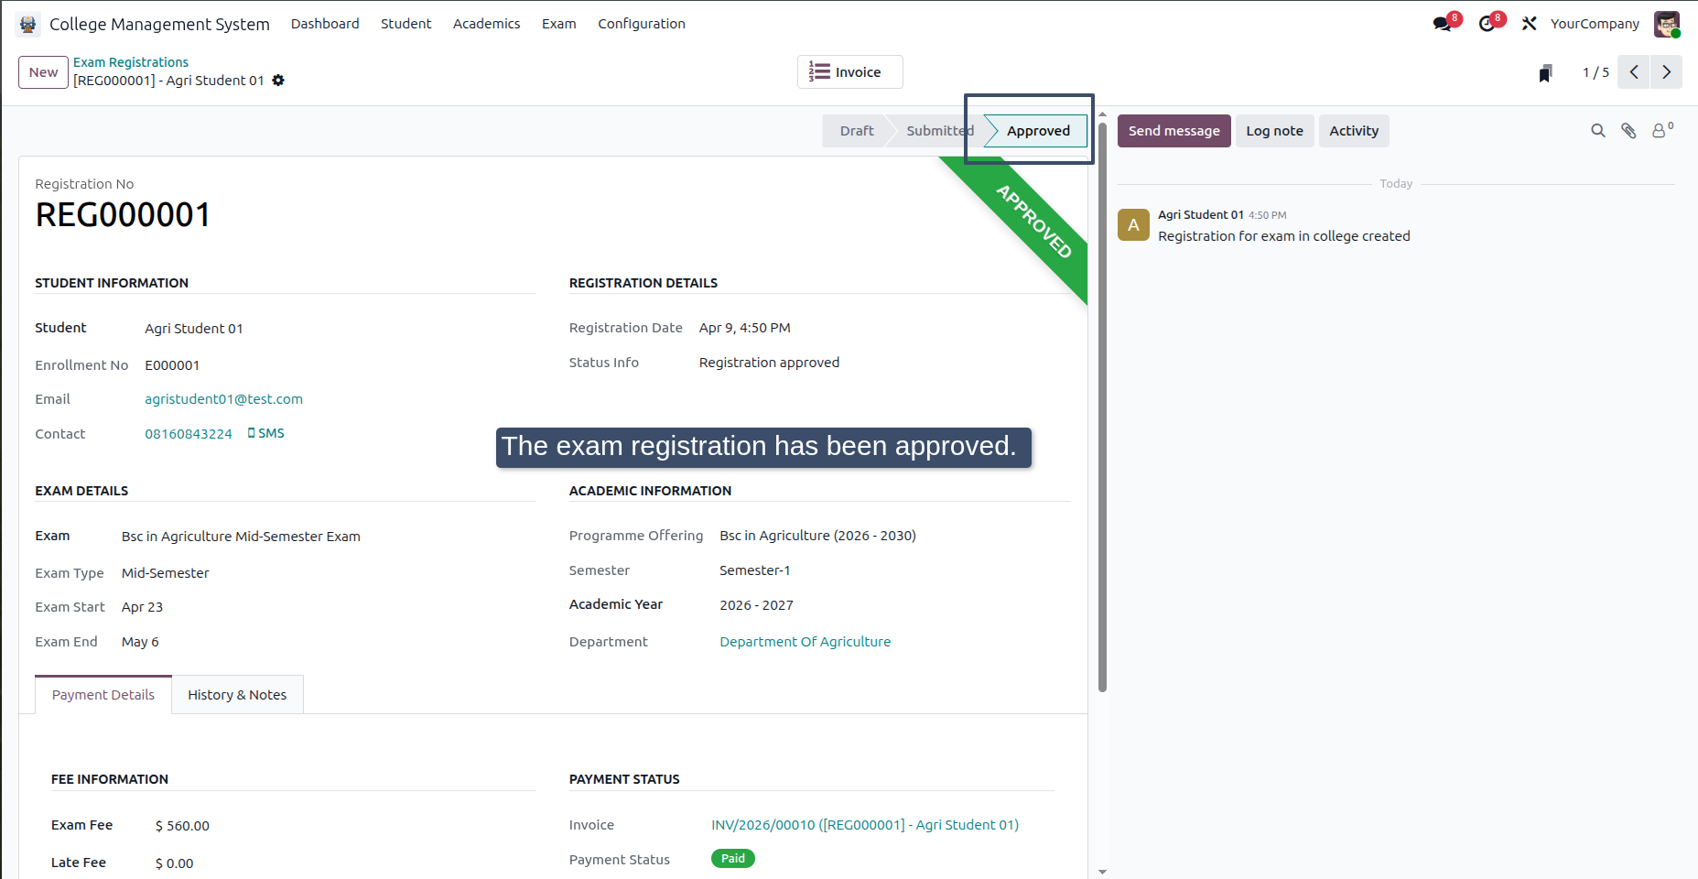Open invoice INV/2026/00010 link
This screenshot has width=1698, height=879.
tap(865, 825)
